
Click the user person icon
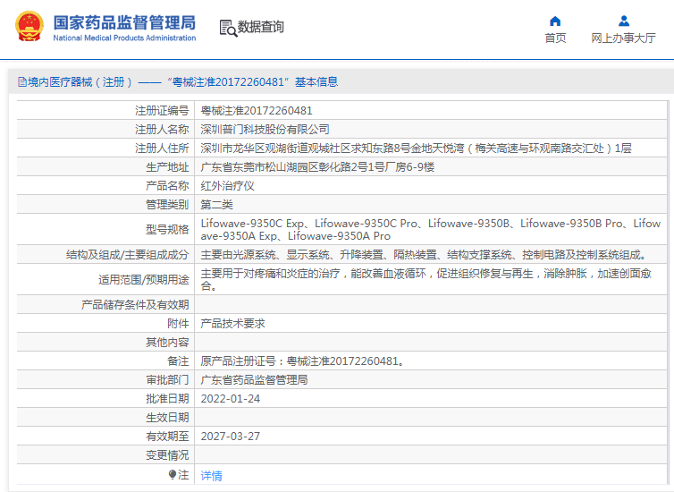coord(623,21)
